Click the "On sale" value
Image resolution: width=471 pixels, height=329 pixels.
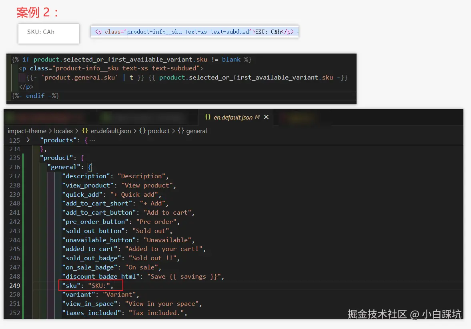coord(141,267)
